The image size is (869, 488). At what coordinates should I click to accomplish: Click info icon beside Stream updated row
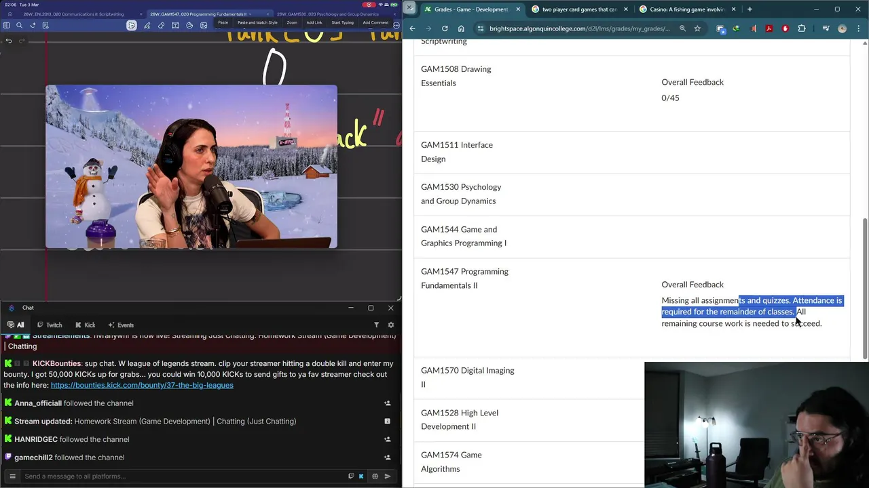click(387, 421)
